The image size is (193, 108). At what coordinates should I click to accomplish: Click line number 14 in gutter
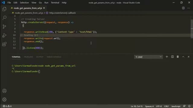(x=14, y=48)
